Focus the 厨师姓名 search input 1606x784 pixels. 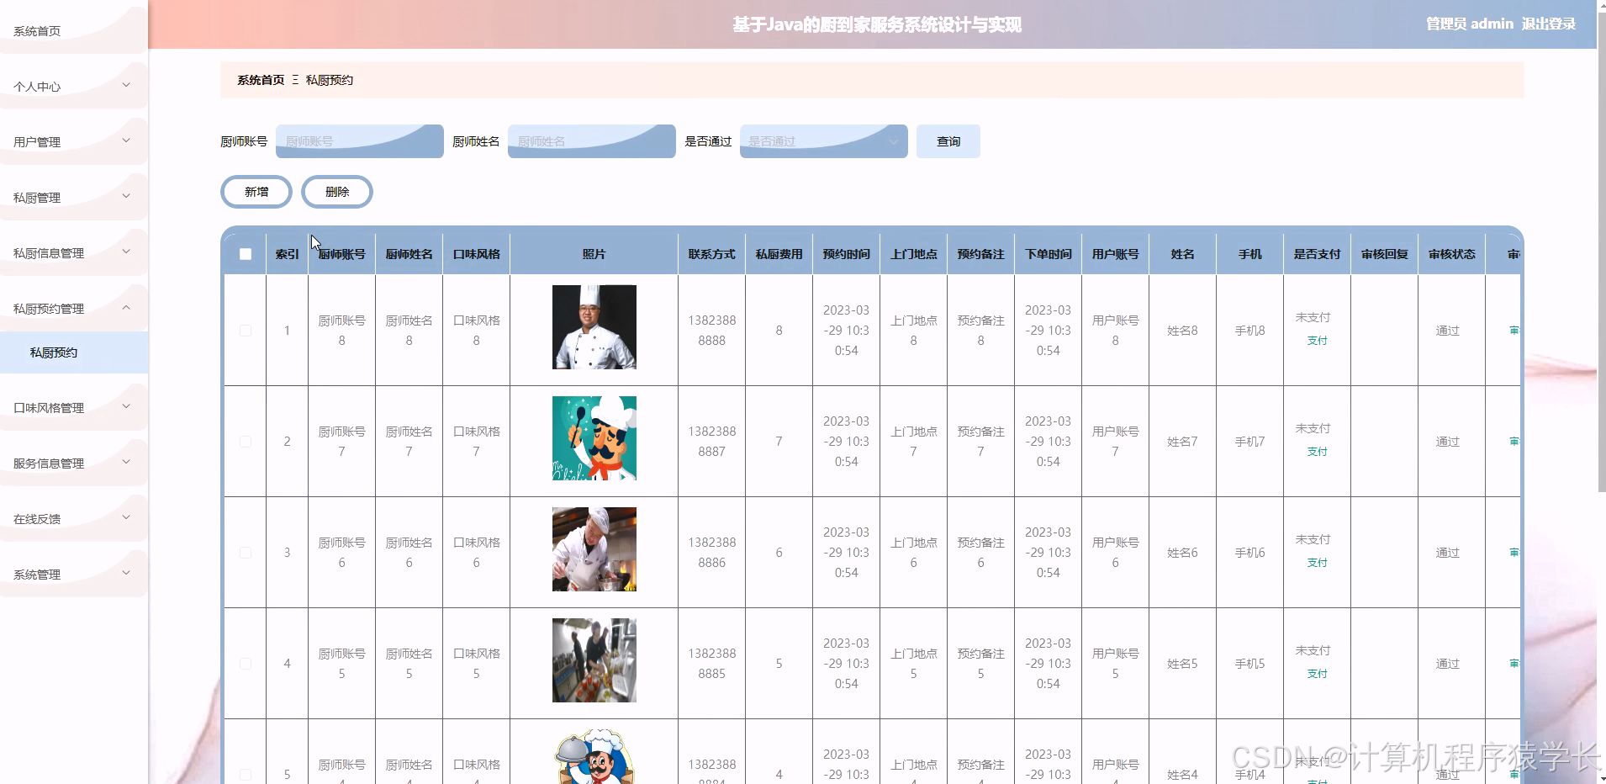point(592,141)
